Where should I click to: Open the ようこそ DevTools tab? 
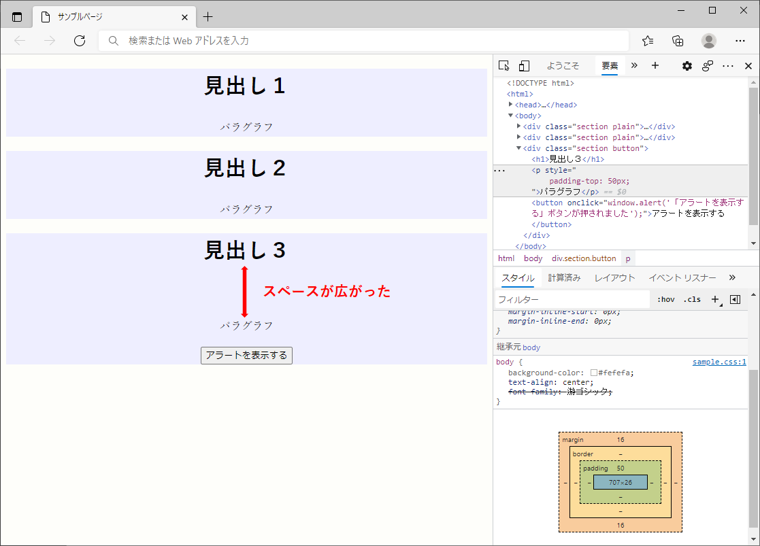(563, 65)
